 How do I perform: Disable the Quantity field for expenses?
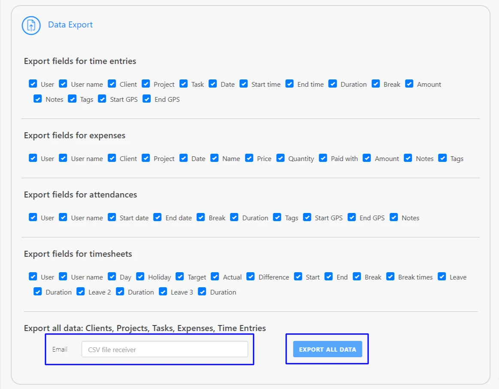point(280,158)
